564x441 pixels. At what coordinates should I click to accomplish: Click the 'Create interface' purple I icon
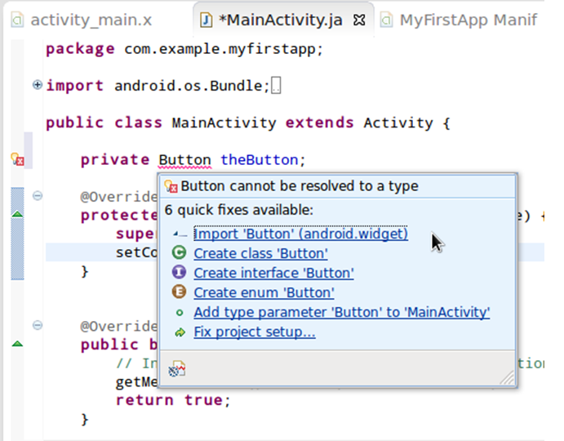pyautogui.click(x=179, y=273)
